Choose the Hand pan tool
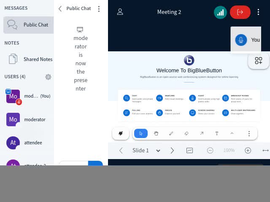The height and width of the screenshot is (202, 270). 156,133
